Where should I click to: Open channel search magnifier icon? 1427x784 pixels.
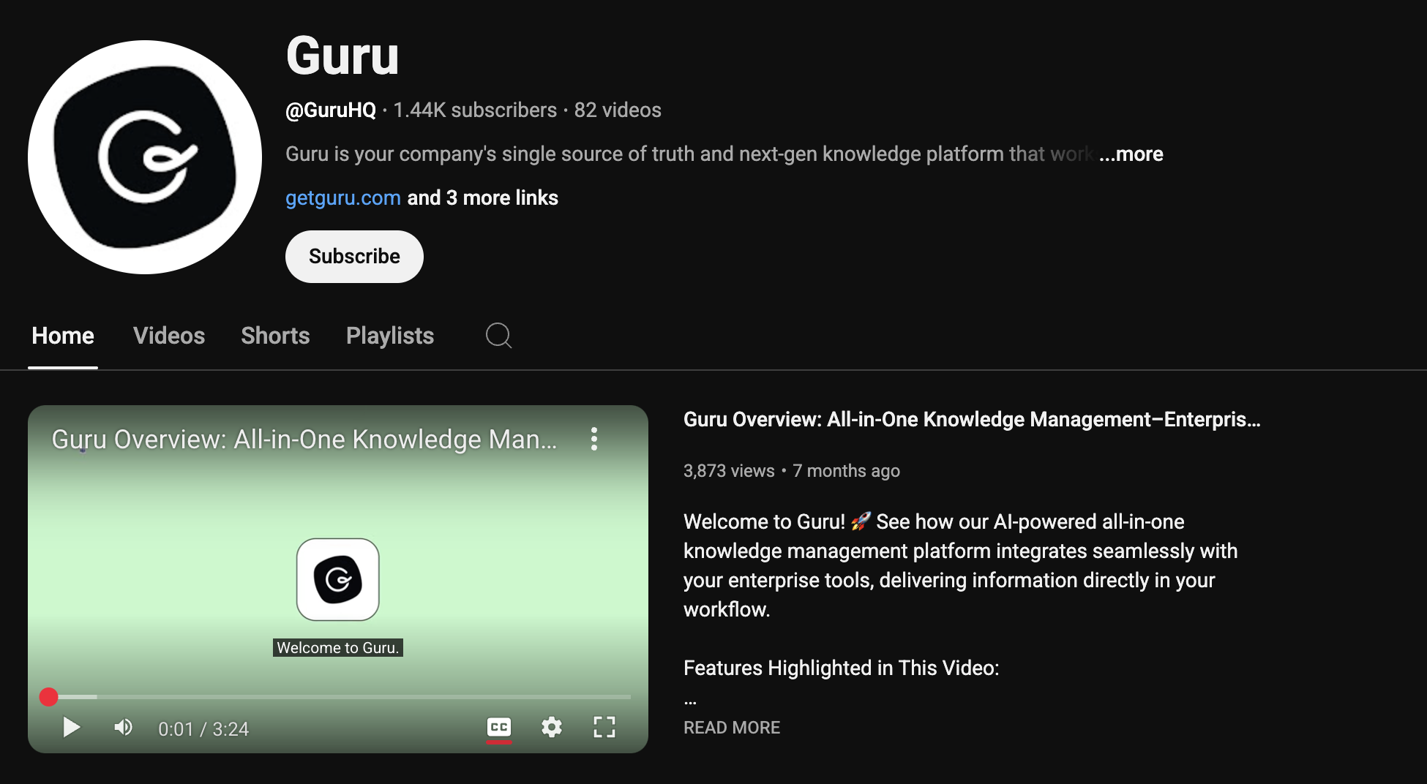pyautogui.click(x=498, y=336)
